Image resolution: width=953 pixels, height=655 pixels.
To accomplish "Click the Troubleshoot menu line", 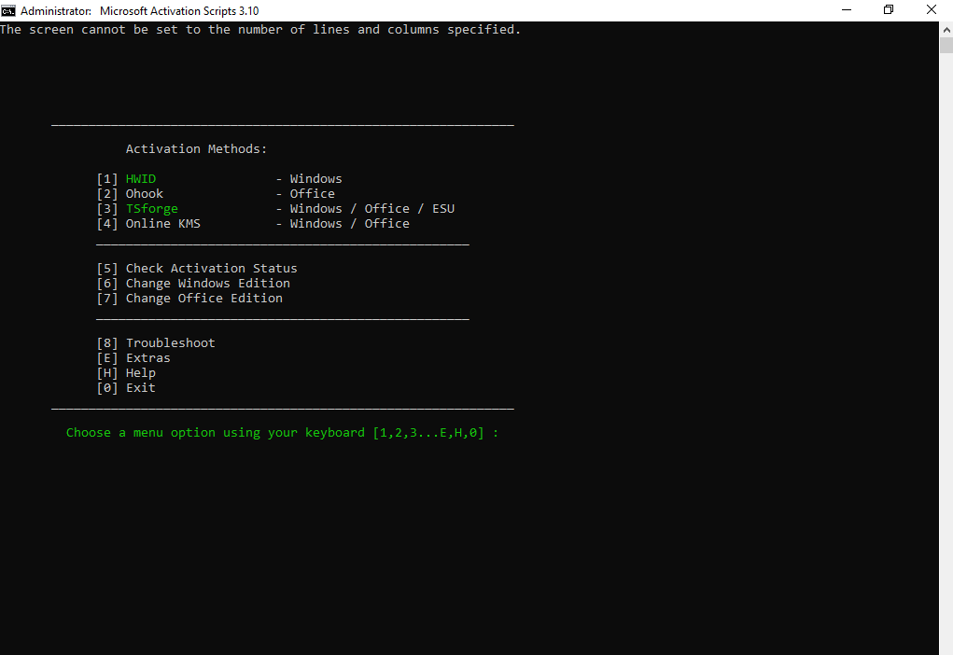I will (156, 343).
